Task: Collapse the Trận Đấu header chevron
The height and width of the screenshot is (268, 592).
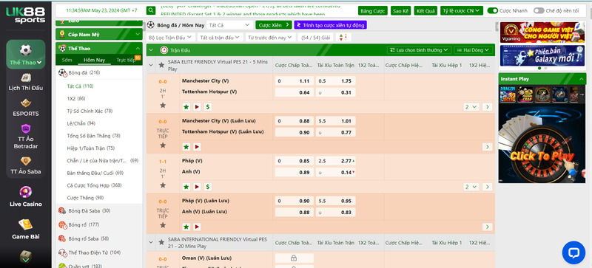Action: point(152,49)
